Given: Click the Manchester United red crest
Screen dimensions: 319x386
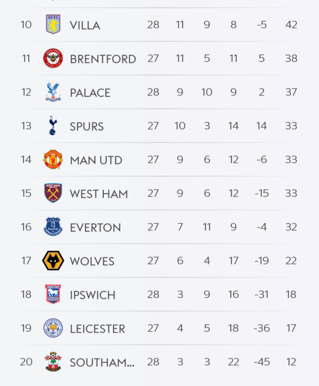Looking at the screenshot, I should 52,160.
